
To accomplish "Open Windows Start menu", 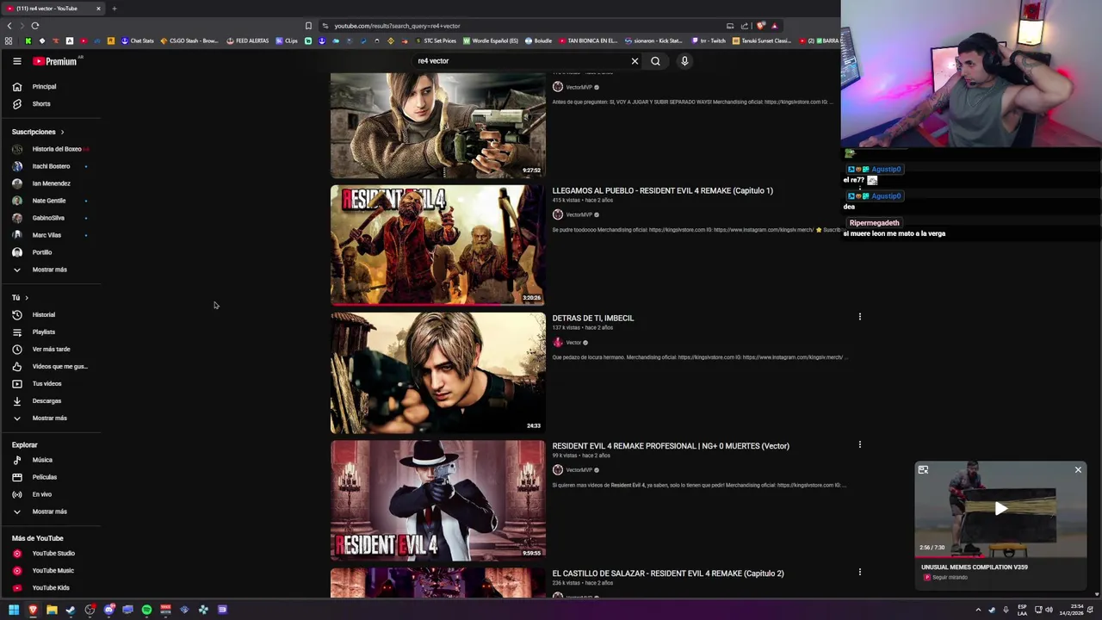I will [x=13, y=610].
